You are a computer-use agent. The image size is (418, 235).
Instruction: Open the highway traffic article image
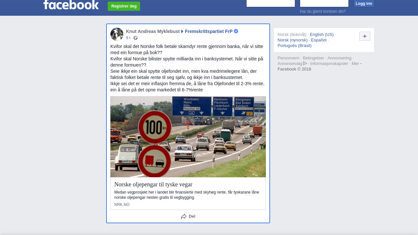188,137
